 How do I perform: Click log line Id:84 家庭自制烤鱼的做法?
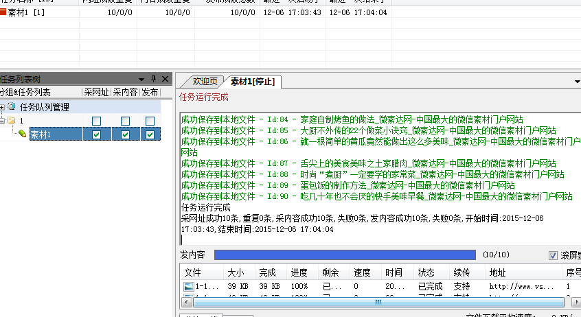click(x=352, y=119)
